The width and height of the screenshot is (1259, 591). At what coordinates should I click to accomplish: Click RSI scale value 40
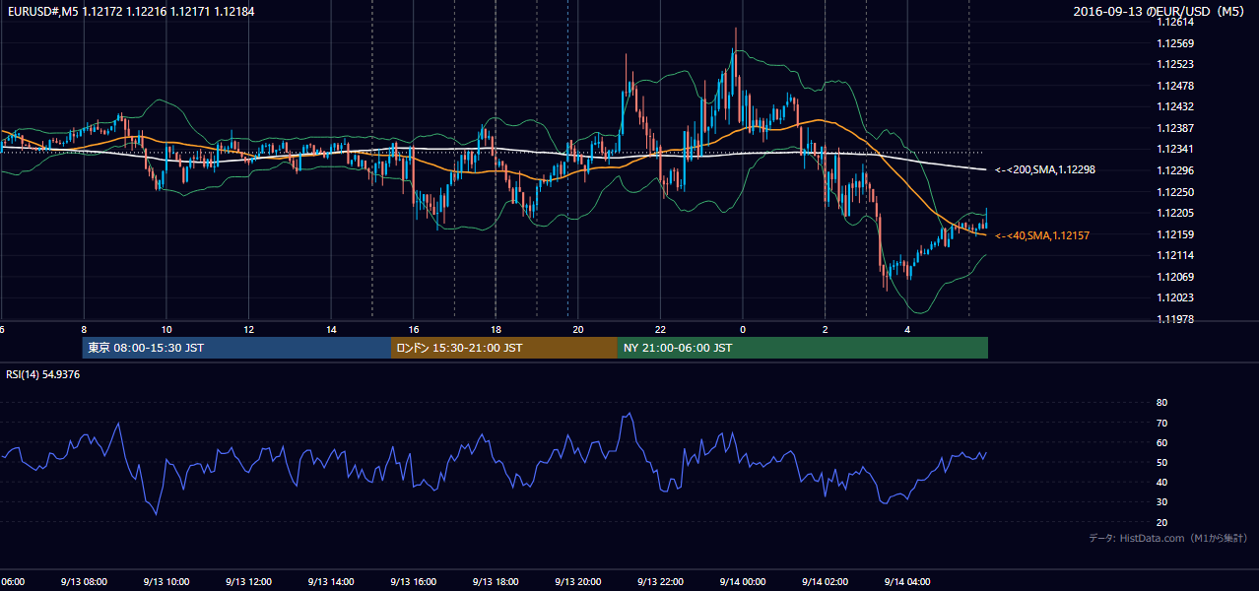click(x=1162, y=483)
